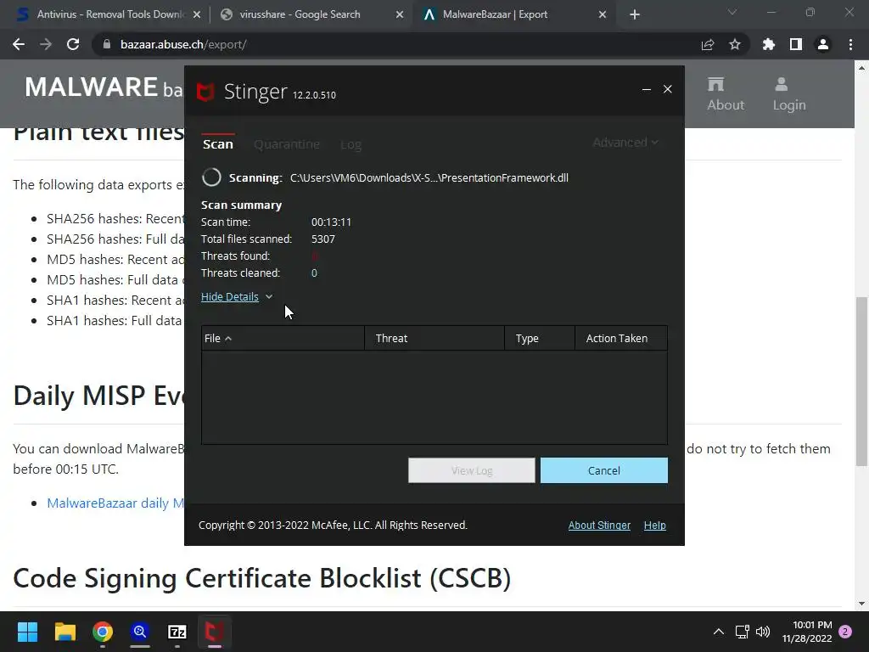Open the Chrome tab search chevron
The height and width of the screenshot is (652, 869).
(732, 12)
